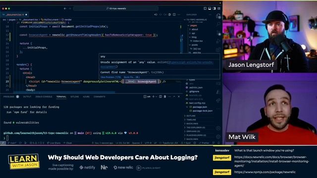Select the TERMINAL panel tab

click(x=61, y=97)
